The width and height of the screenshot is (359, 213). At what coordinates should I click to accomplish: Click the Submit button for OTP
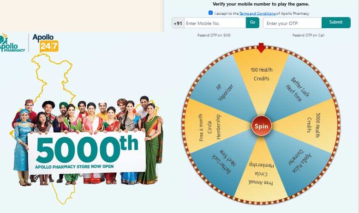tap(336, 23)
